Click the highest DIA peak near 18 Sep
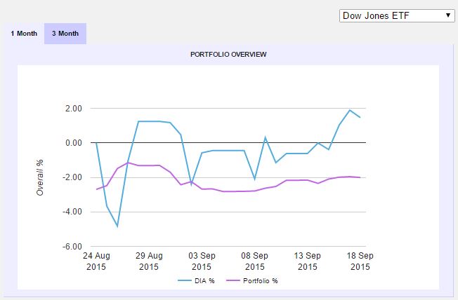 (350, 110)
